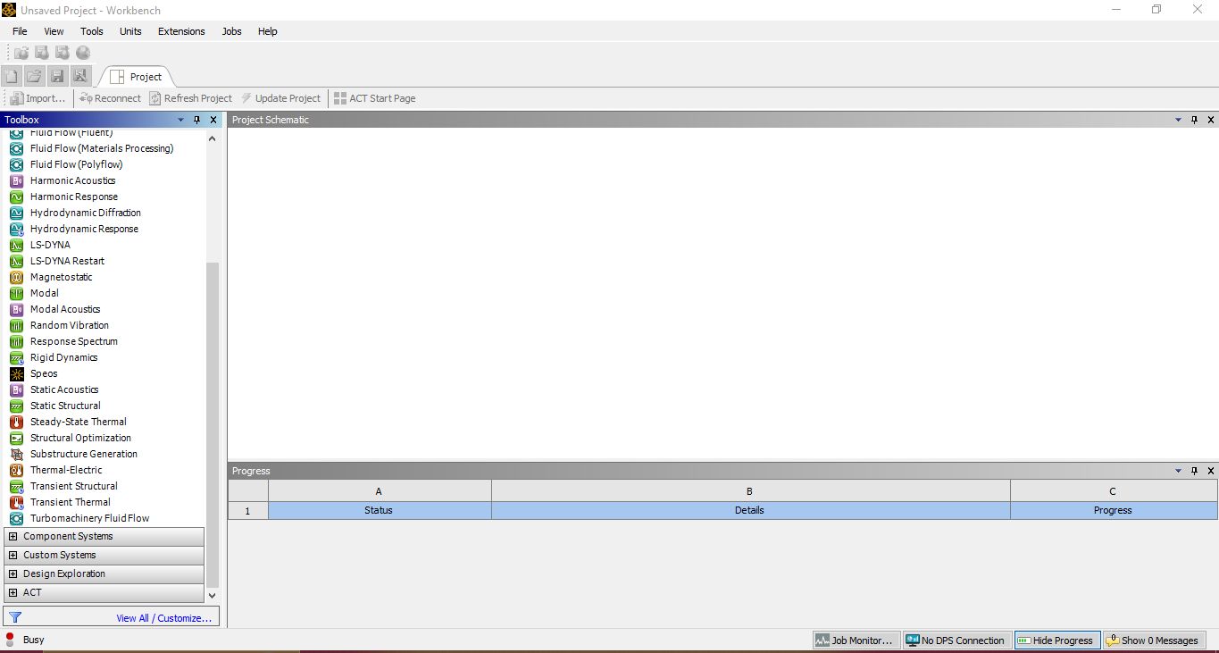Viewport: 1219px width, 653px height.
Task: Click the New project toolbar icon
Action: point(12,76)
